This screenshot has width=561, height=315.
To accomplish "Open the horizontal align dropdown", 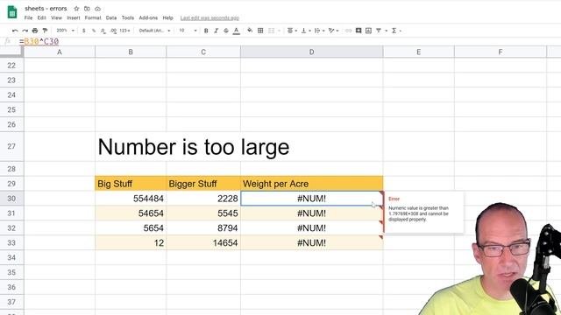I will point(292,31).
